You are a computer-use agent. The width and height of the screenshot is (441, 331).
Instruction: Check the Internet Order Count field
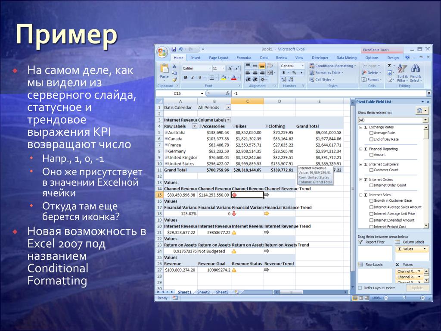point(371,185)
